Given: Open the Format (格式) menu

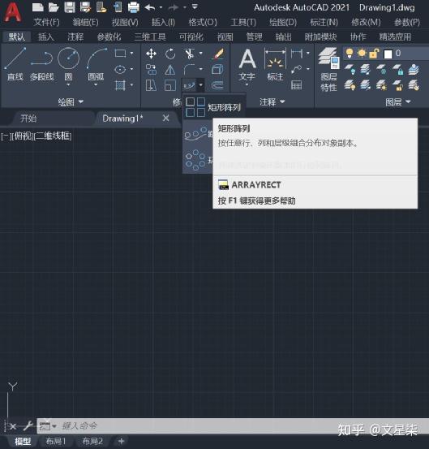Looking at the screenshot, I should tap(203, 22).
